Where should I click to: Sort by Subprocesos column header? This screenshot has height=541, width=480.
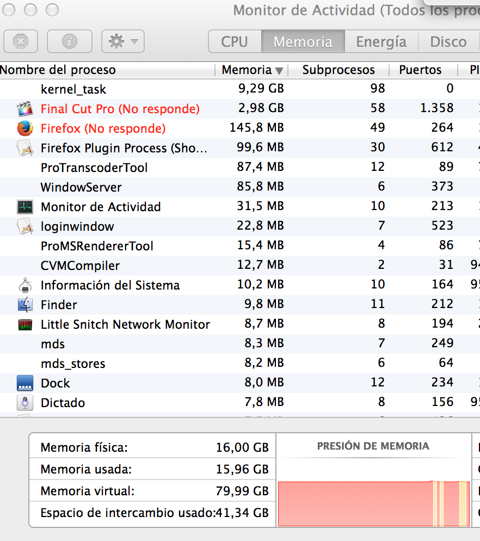pyautogui.click(x=339, y=70)
